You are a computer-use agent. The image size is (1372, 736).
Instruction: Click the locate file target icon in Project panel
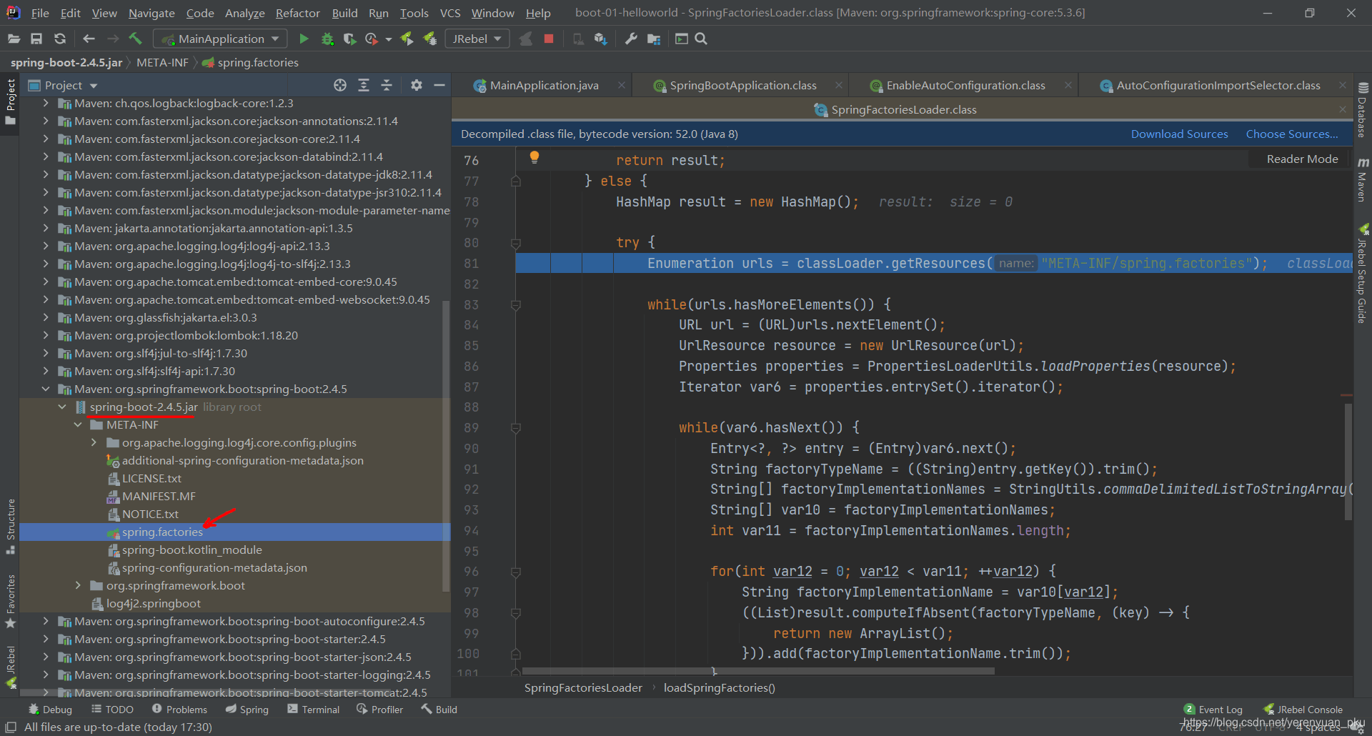tap(340, 85)
